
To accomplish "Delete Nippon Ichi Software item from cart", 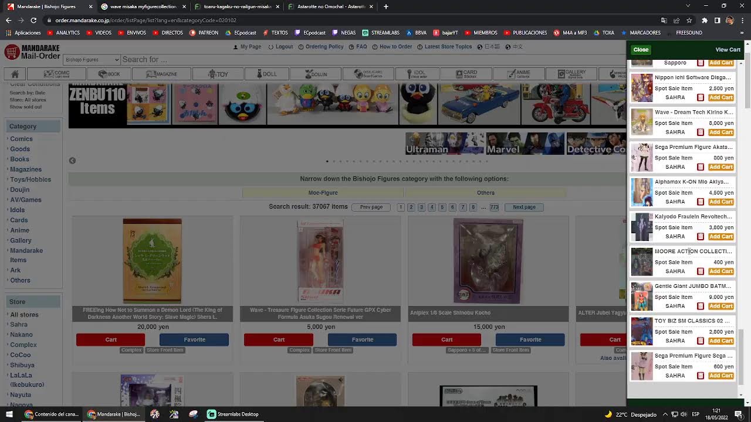I will tap(700, 97).
